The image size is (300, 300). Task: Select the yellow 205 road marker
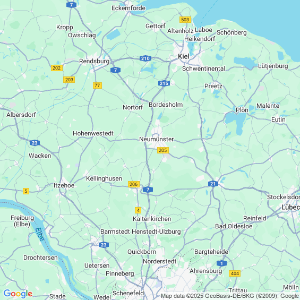[163, 150]
